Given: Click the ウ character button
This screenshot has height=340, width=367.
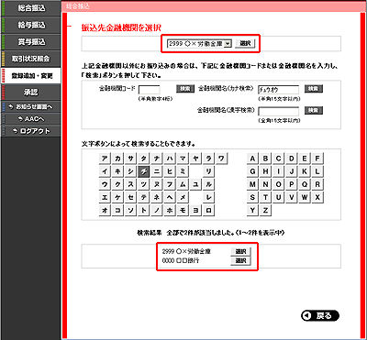Looking at the screenshot, I should (105, 185).
